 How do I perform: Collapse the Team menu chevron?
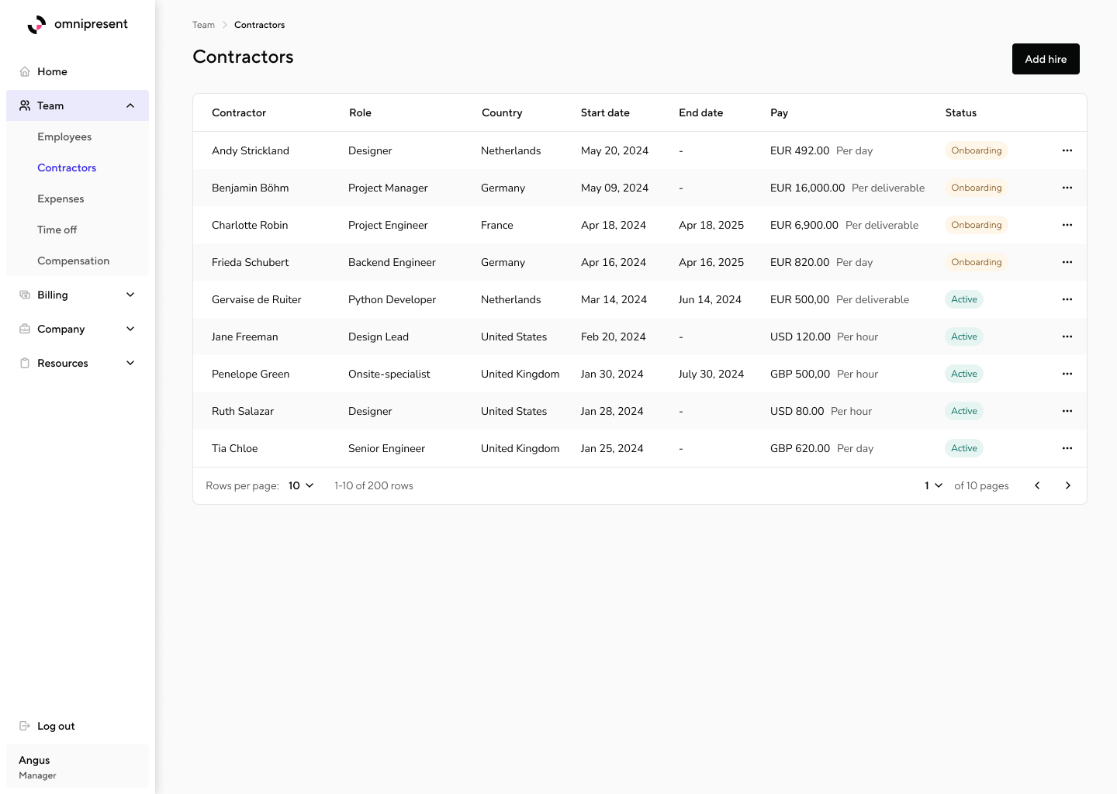[x=130, y=105]
